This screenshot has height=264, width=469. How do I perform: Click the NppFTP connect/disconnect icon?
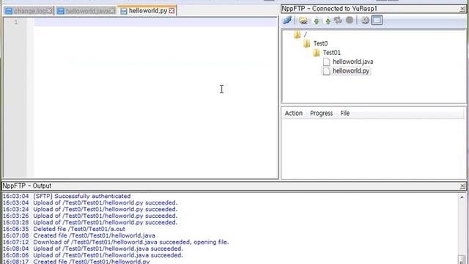[x=287, y=20]
